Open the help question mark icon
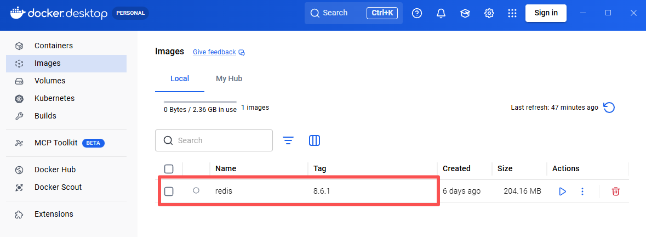Screen dimensions: 646x237 (x=417, y=13)
